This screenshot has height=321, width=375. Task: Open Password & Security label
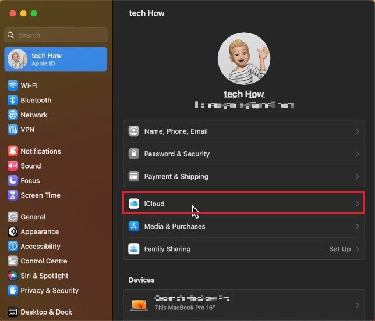(x=177, y=154)
